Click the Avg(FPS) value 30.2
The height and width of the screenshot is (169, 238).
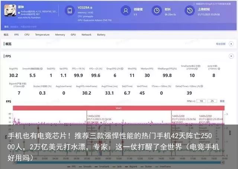[13, 76]
